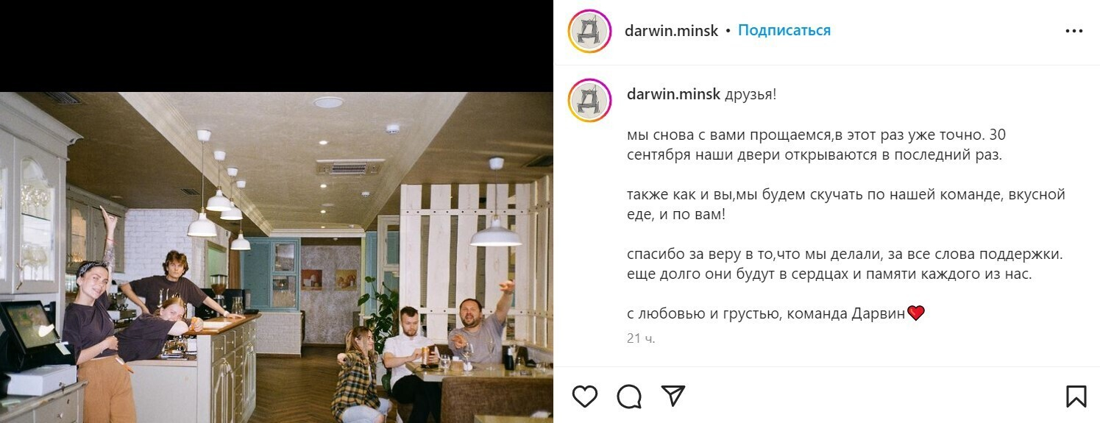Click Подписаться to follow the account
The width and height of the screenshot is (1100, 423).
pos(784,31)
